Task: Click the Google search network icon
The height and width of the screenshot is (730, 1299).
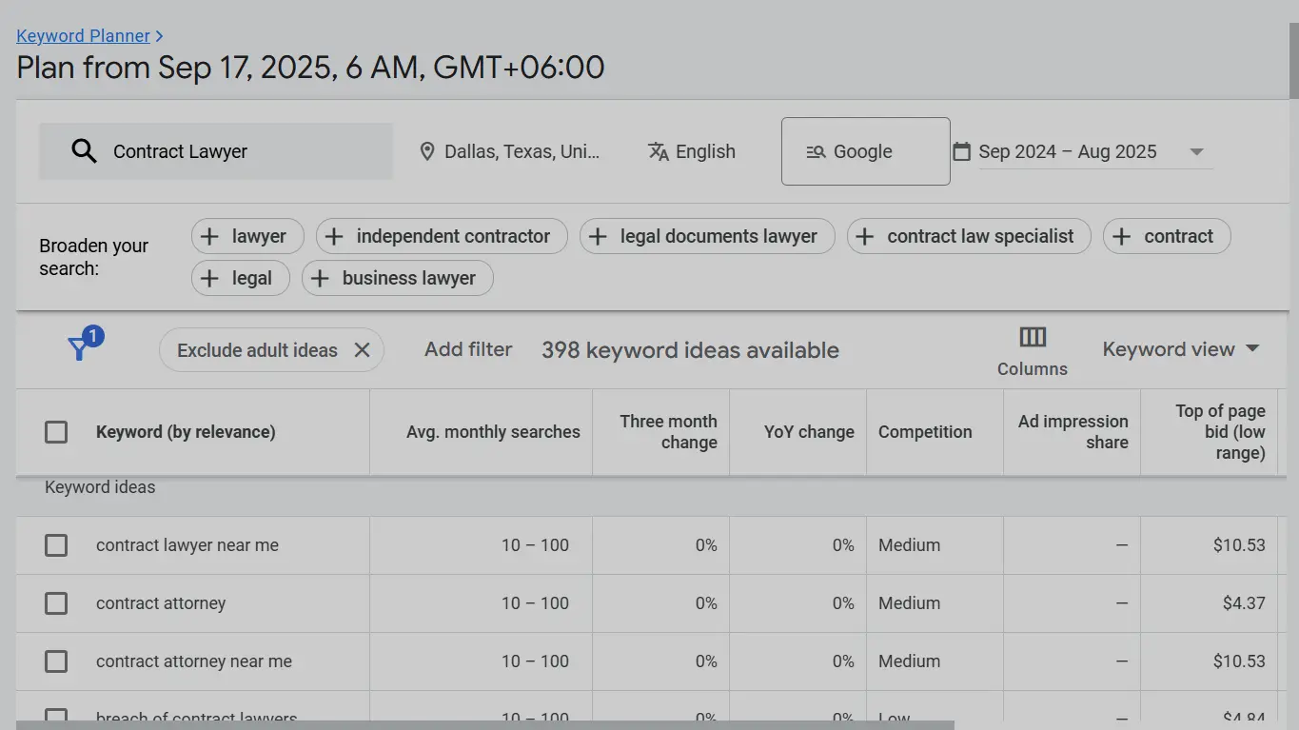Action: (x=814, y=150)
